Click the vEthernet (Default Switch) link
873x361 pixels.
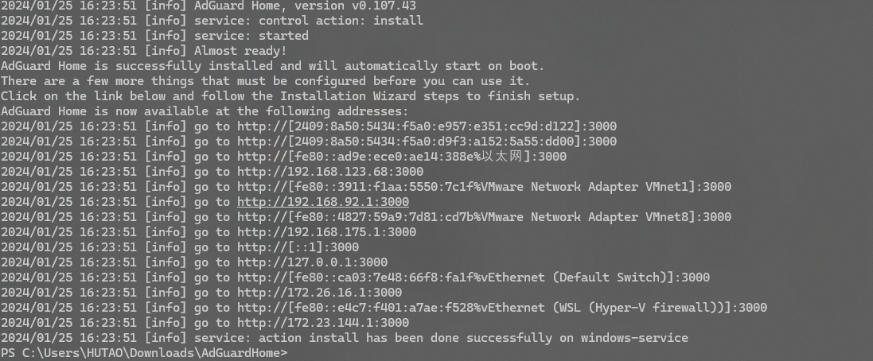tap(474, 278)
